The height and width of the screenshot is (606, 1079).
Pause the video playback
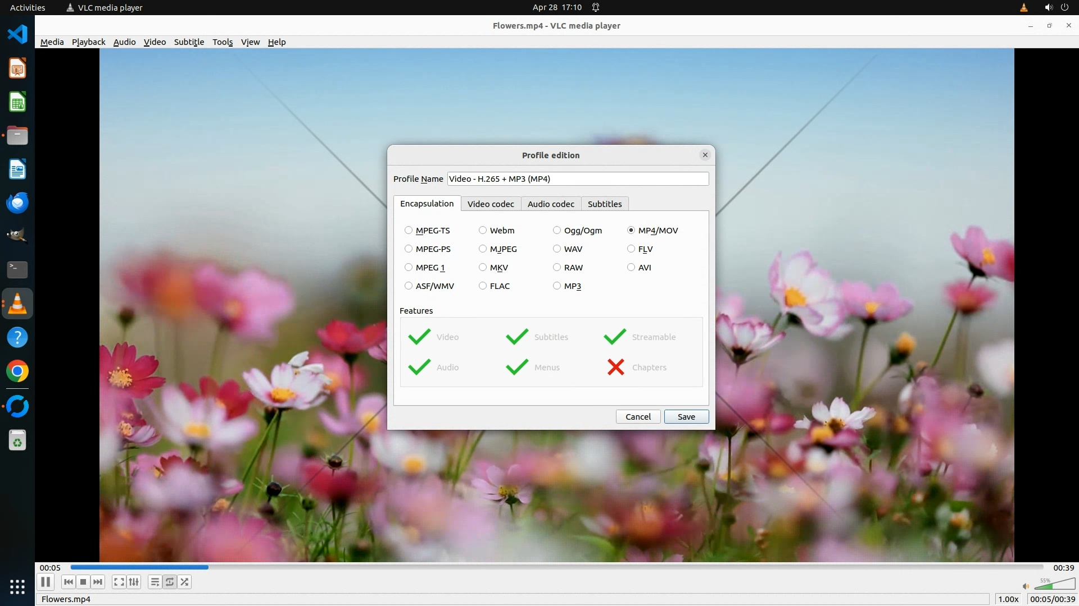(46, 582)
